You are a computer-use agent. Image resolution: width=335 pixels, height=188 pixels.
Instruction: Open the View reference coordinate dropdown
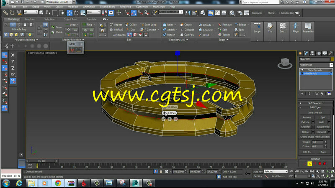pos(93,12)
